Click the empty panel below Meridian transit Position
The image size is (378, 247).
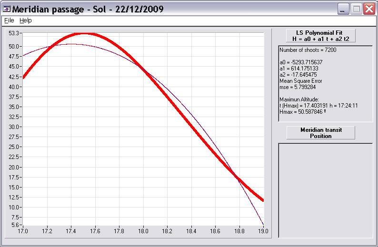coord(325,190)
